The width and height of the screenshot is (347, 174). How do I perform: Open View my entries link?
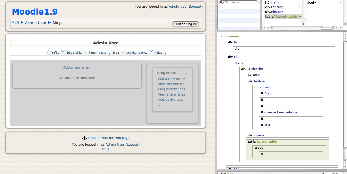(x=171, y=84)
